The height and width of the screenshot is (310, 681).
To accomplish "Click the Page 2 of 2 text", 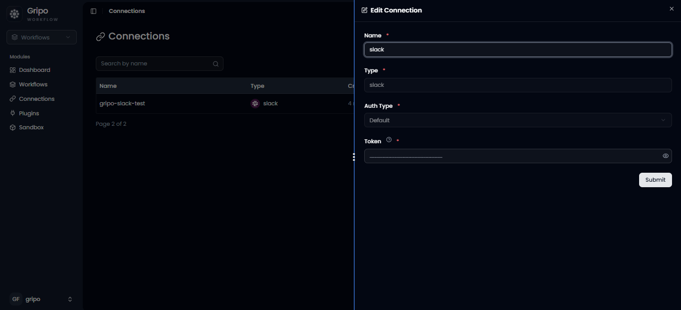I will [x=111, y=124].
